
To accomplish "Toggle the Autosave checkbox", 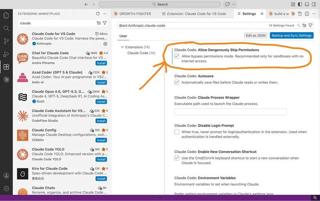I will pos(177,82).
